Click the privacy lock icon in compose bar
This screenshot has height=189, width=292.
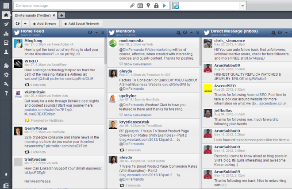(156, 6)
